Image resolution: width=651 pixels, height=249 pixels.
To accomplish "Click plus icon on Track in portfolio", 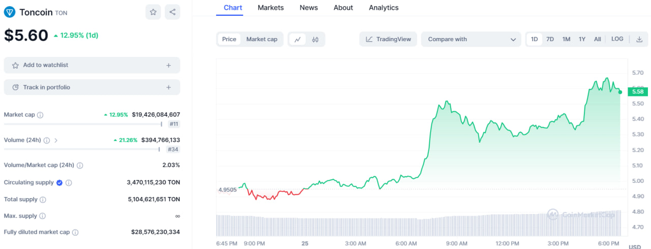I will 168,87.
